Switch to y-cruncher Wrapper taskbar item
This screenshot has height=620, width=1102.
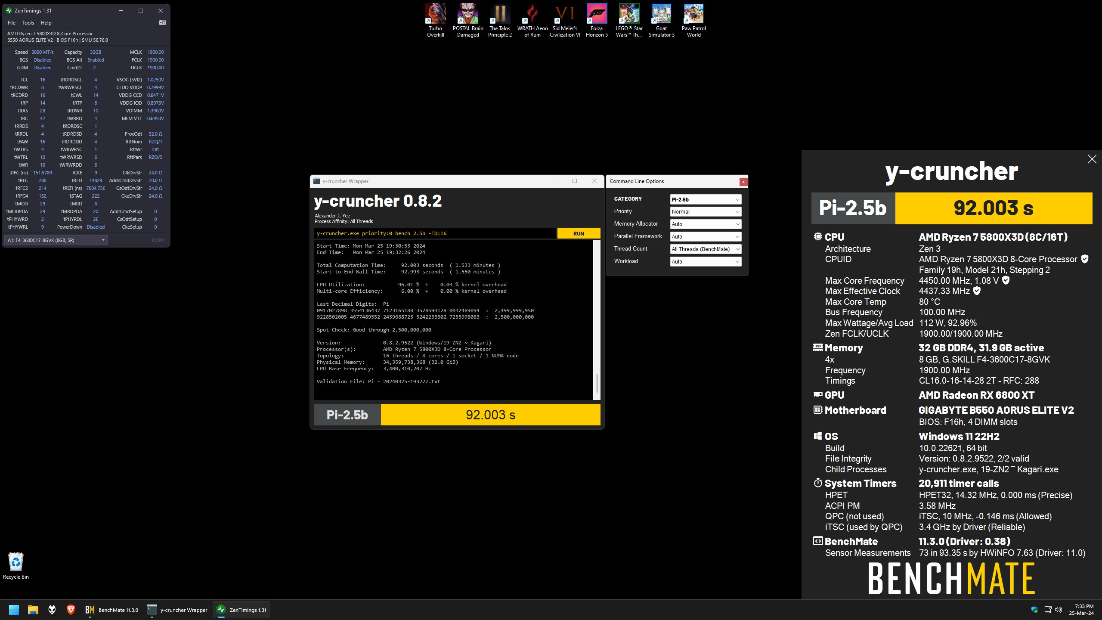177,610
